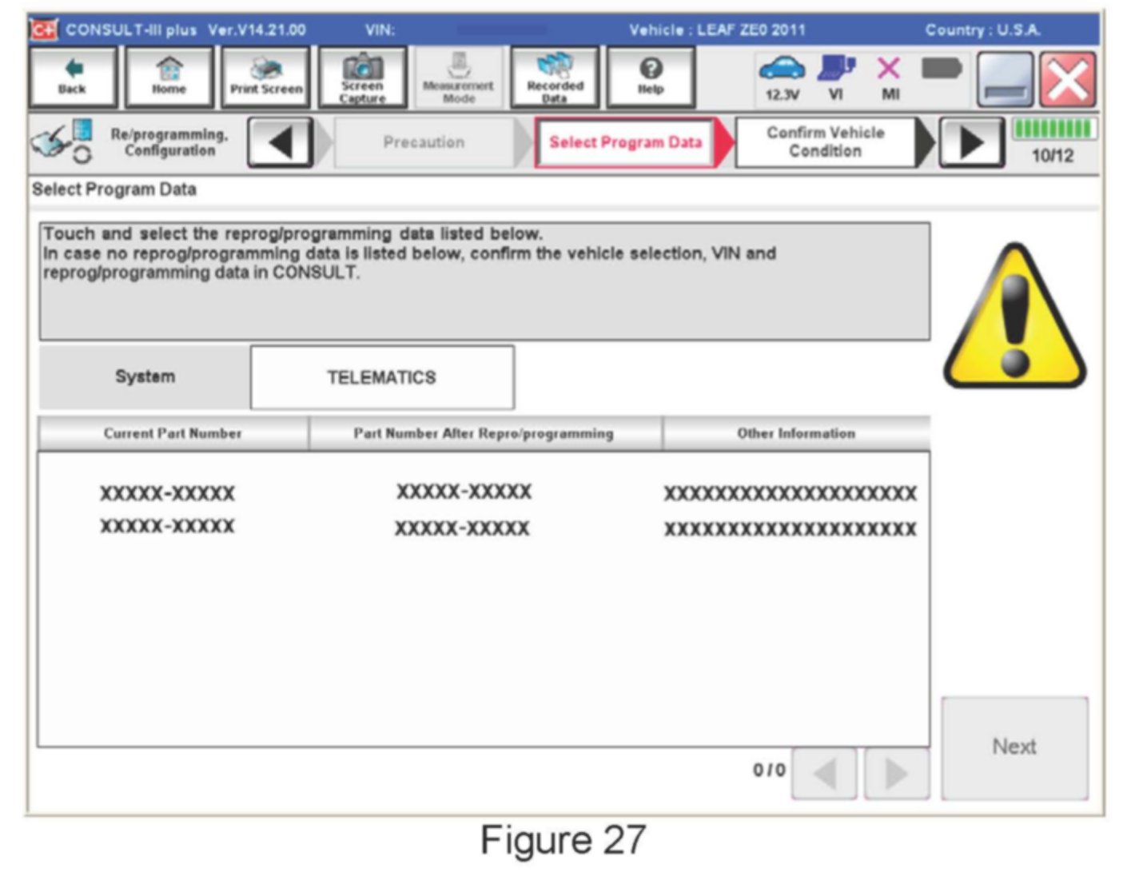Click the Print Screen printer icon
Image resolution: width=1139 pixels, height=880 pixels.
tap(266, 78)
